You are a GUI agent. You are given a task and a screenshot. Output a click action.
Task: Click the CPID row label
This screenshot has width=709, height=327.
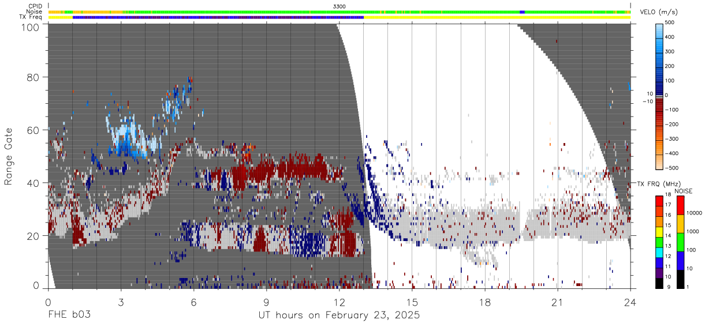point(35,6)
